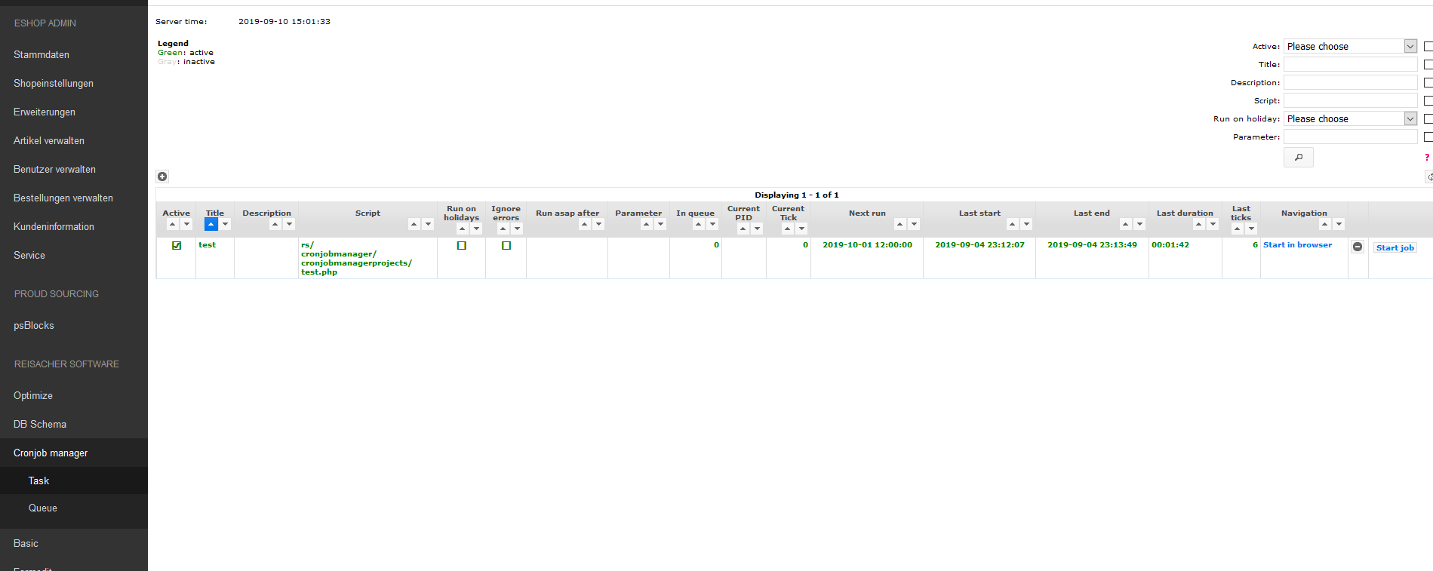The height and width of the screenshot is (571, 1433).
Task: Open the Active filter dropdown
Action: coord(1351,46)
